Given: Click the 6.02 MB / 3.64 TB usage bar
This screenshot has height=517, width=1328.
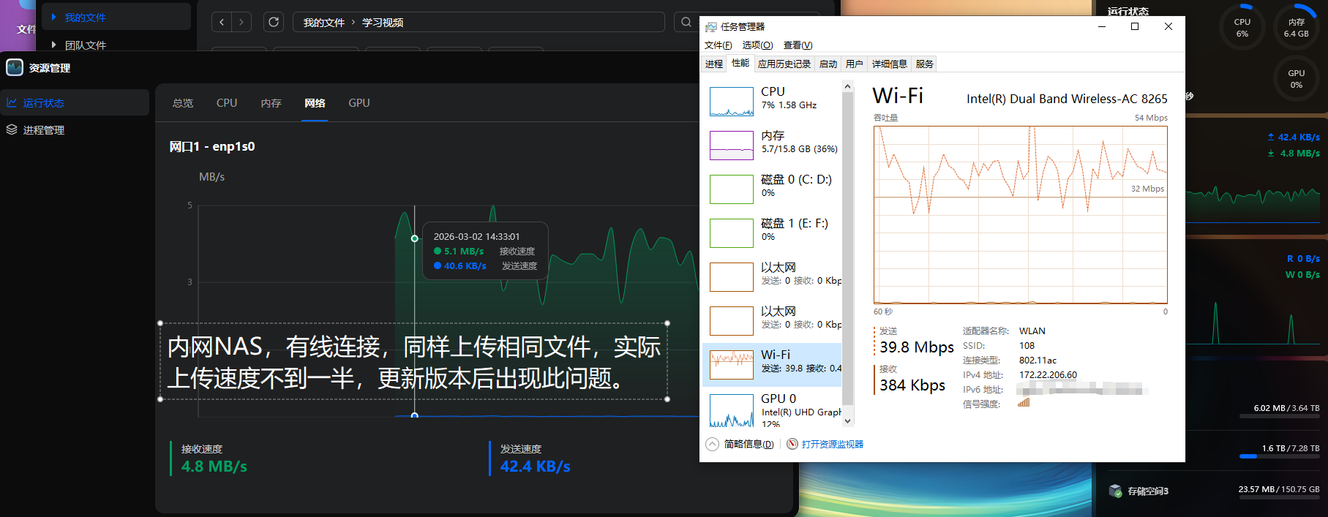Looking at the screenshot, I should point(1280,416).
